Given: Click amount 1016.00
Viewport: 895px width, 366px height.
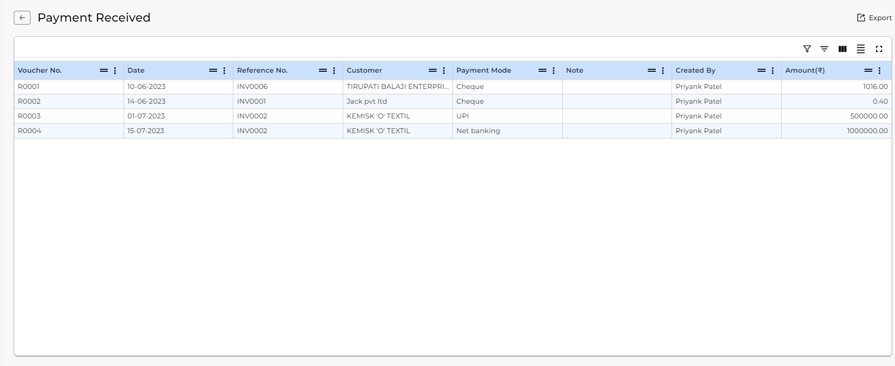Looking at the screenshot, I should [875, 86].
